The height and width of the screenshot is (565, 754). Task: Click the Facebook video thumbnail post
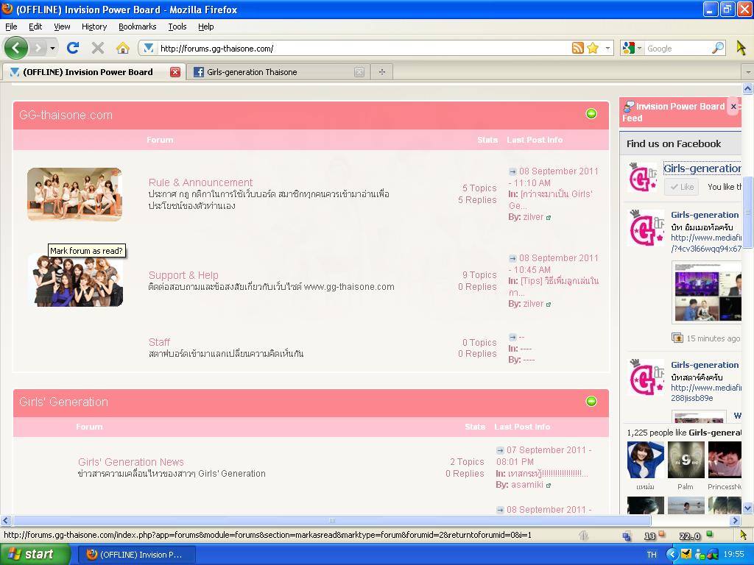[706, 292]
